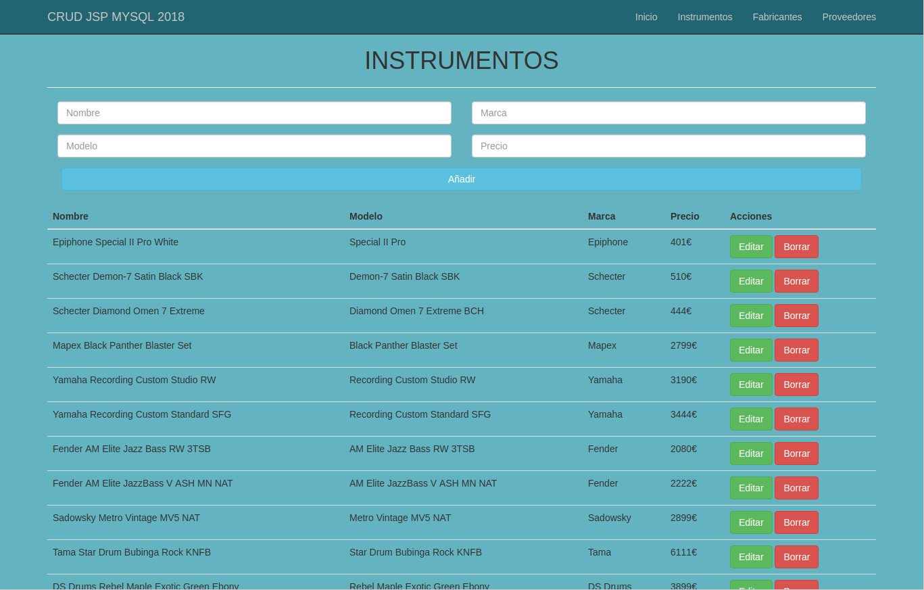Delete the Sadowsky Metro Vintage MV5 NAT row
Image resolution: width=924 pixels, height=590 pixels.
coord(796,522)
